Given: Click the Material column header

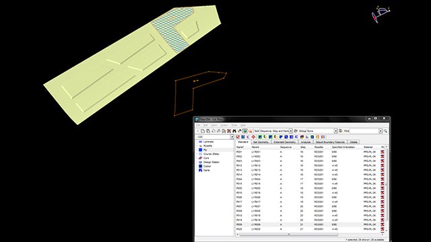Looking at the screenshot, I should (368, 147).
